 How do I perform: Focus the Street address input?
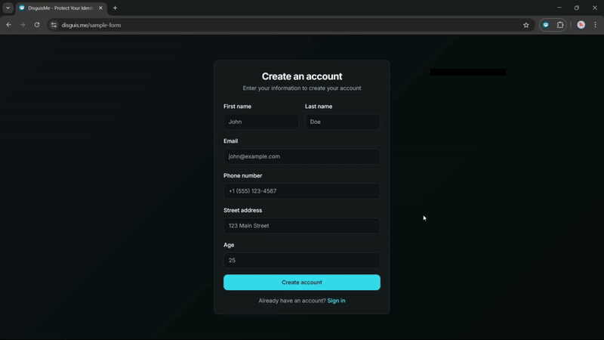point(301,226)
